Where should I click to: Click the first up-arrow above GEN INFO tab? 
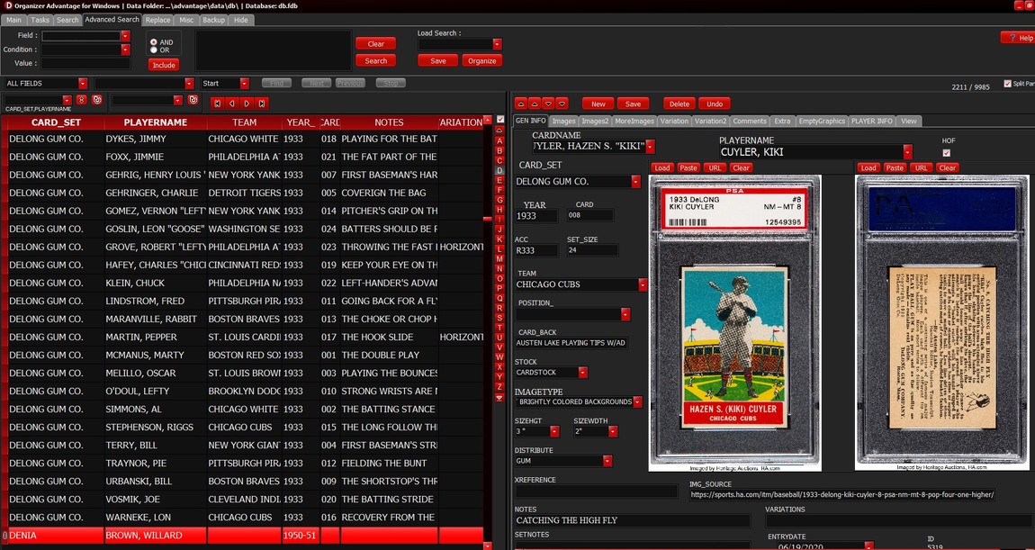520,104
